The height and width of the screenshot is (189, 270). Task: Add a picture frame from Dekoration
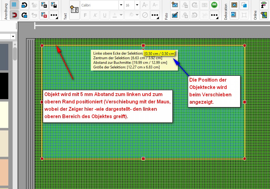pyautogui.click(x=234, y=5)
